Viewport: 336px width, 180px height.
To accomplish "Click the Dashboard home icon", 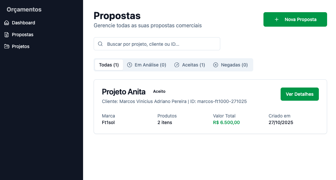I will (7, 23).
